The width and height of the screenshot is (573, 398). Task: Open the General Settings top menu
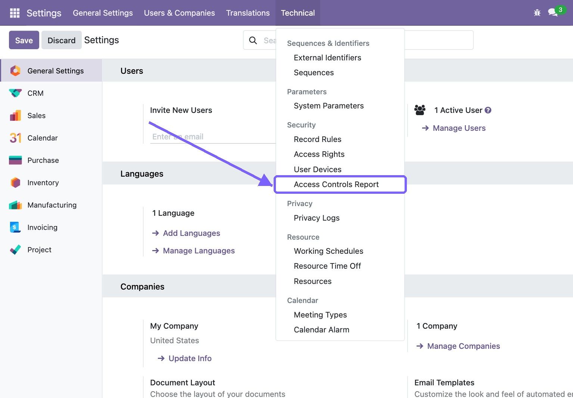click(103, 13)
